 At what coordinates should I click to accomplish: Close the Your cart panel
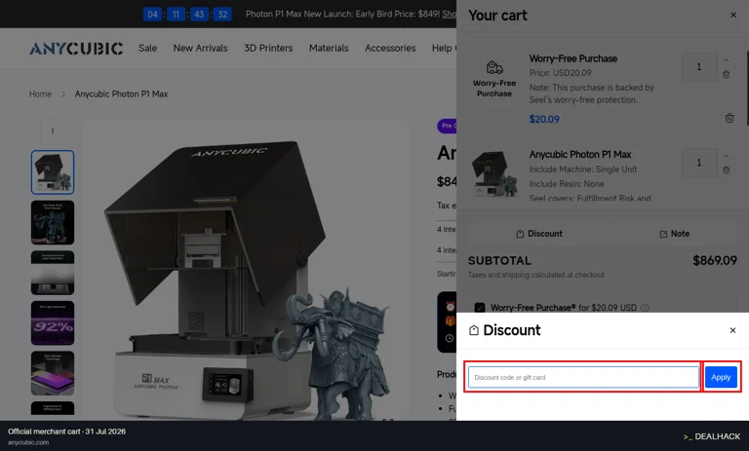pos(733,16)
